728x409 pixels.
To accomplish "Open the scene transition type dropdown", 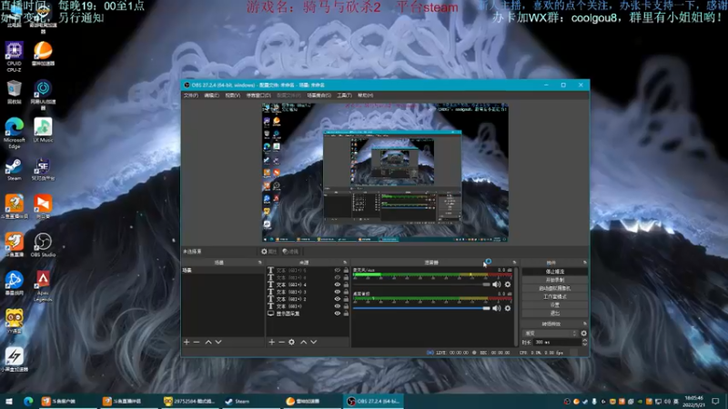I will pyautogui.click(x=551, y=333).
